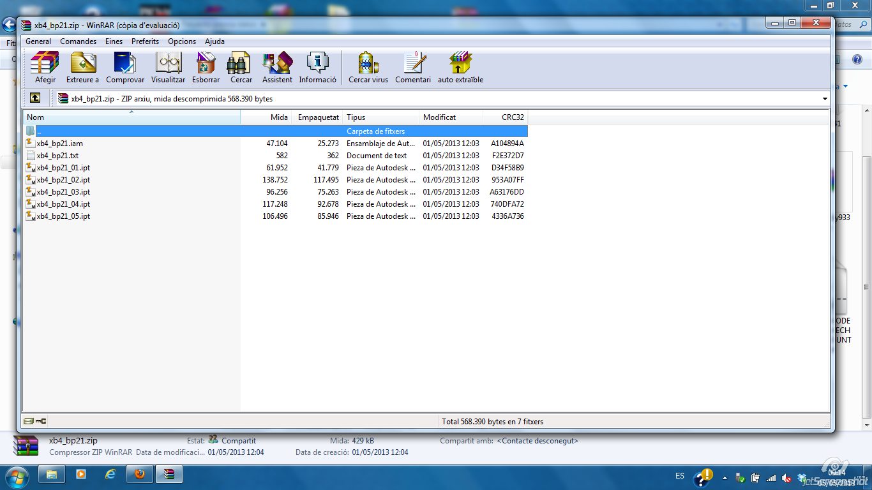Open the General menu
The height and width of the screenshot is (490, 872).
coord(38,41)
